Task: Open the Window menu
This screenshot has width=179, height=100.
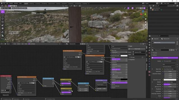Action: click(16, 3)
